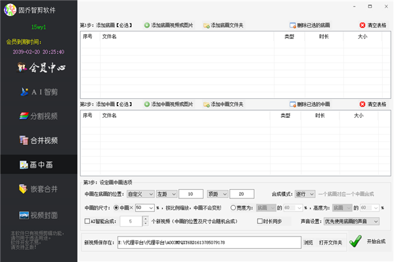This screenshot has height=262, width=394.
Task: Click 时长 column header in 中画 table
Action: (320, 115)
